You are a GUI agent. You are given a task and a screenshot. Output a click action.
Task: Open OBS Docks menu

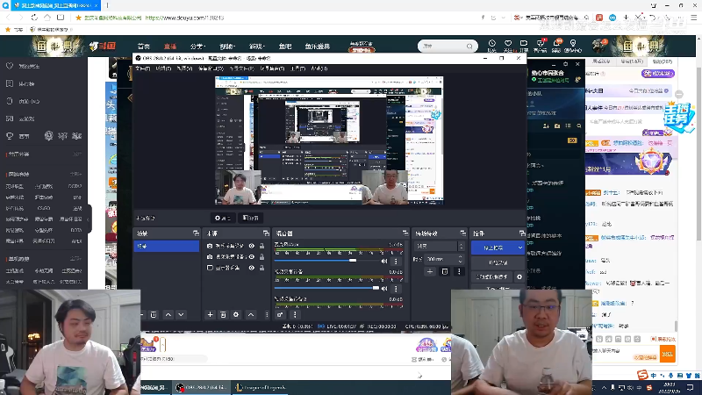[x=211, y=68]
